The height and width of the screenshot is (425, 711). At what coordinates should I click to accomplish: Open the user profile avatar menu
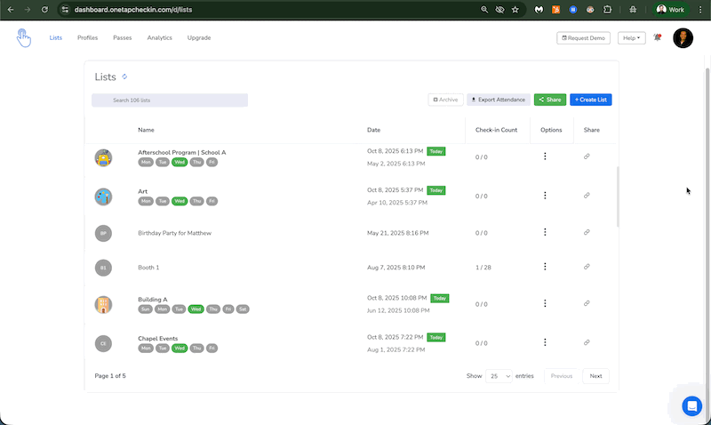click(x=683, y=38)
